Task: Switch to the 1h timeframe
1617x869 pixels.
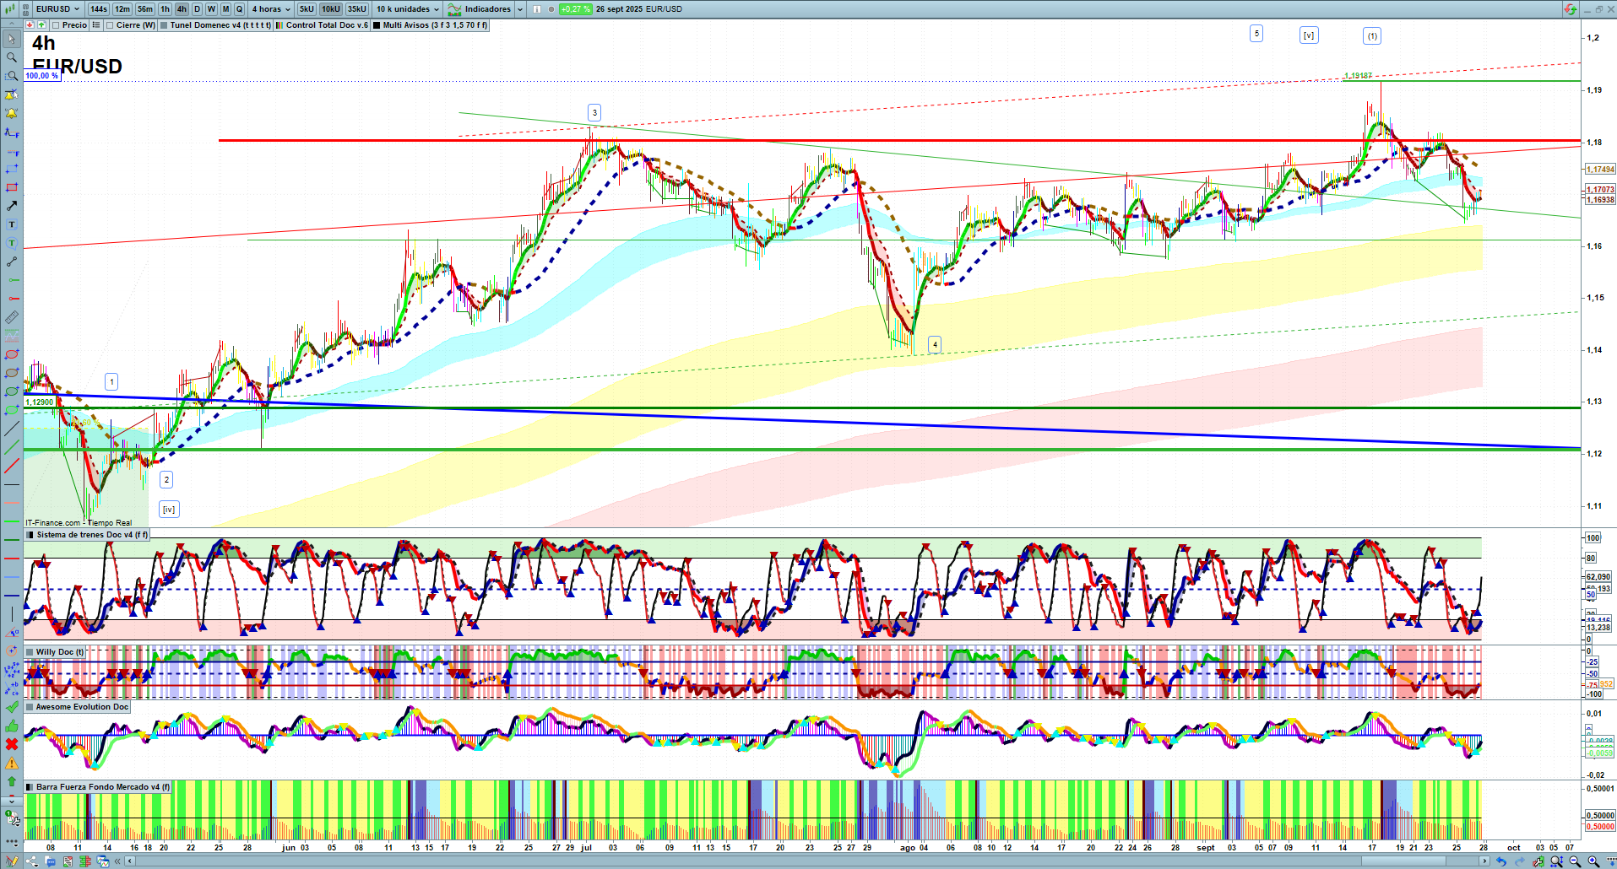Action: pos(165,9)
